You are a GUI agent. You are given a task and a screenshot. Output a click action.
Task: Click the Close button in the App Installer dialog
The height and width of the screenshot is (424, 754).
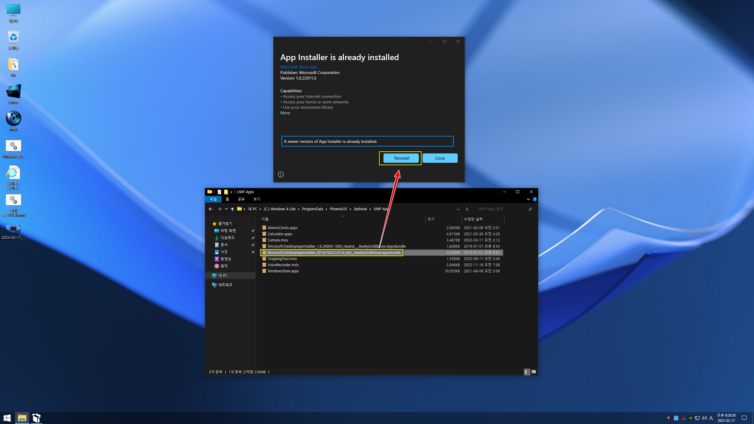point(440,158)
